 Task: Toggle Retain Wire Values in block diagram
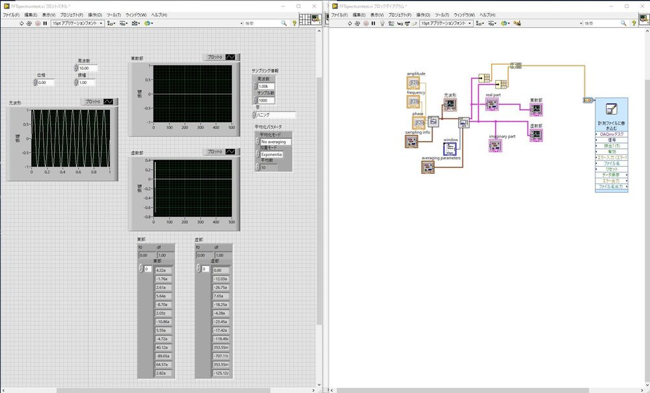(391, 23)
